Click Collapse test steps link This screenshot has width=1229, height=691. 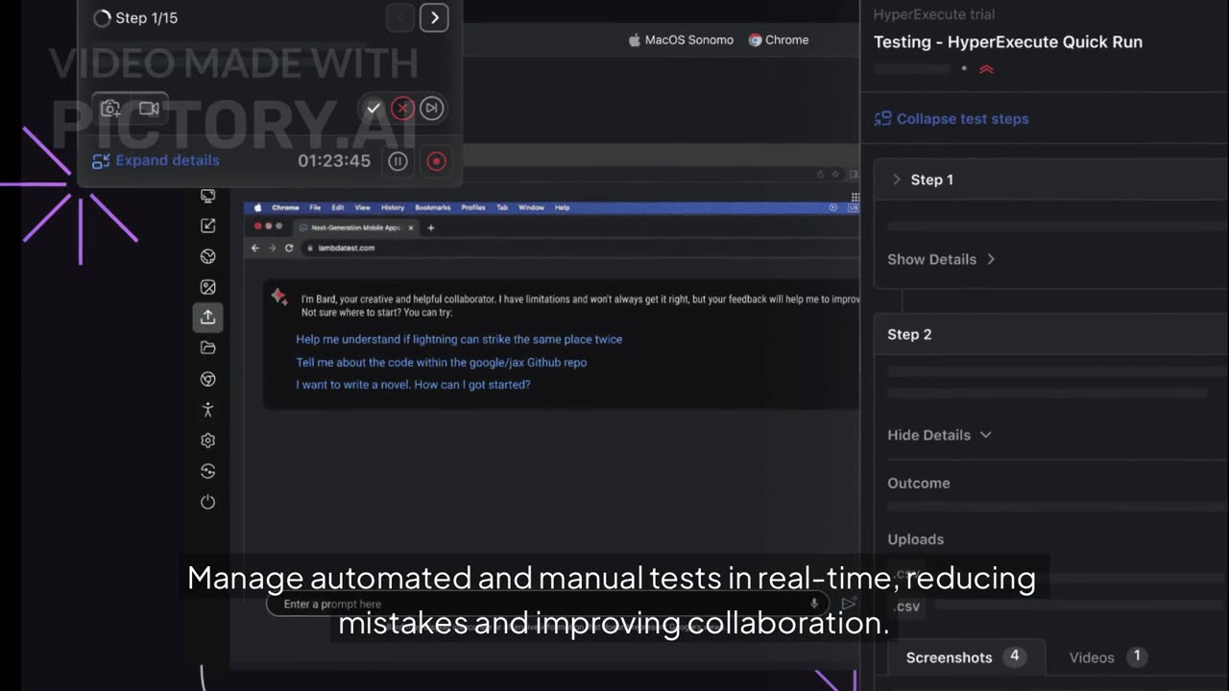952,119
